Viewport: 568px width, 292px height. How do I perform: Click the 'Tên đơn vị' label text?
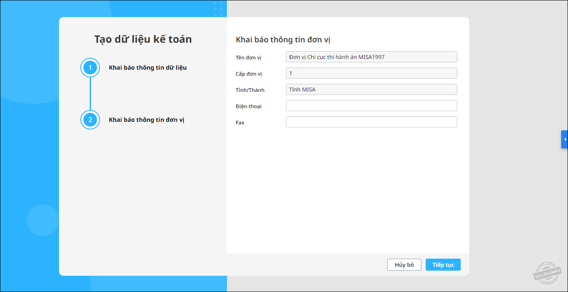click(248, 57)
